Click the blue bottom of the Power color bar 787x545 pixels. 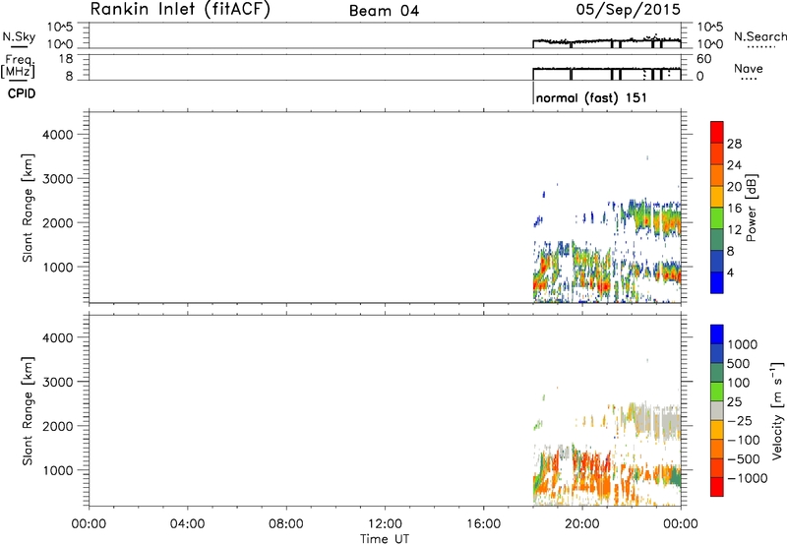[717, 282]
